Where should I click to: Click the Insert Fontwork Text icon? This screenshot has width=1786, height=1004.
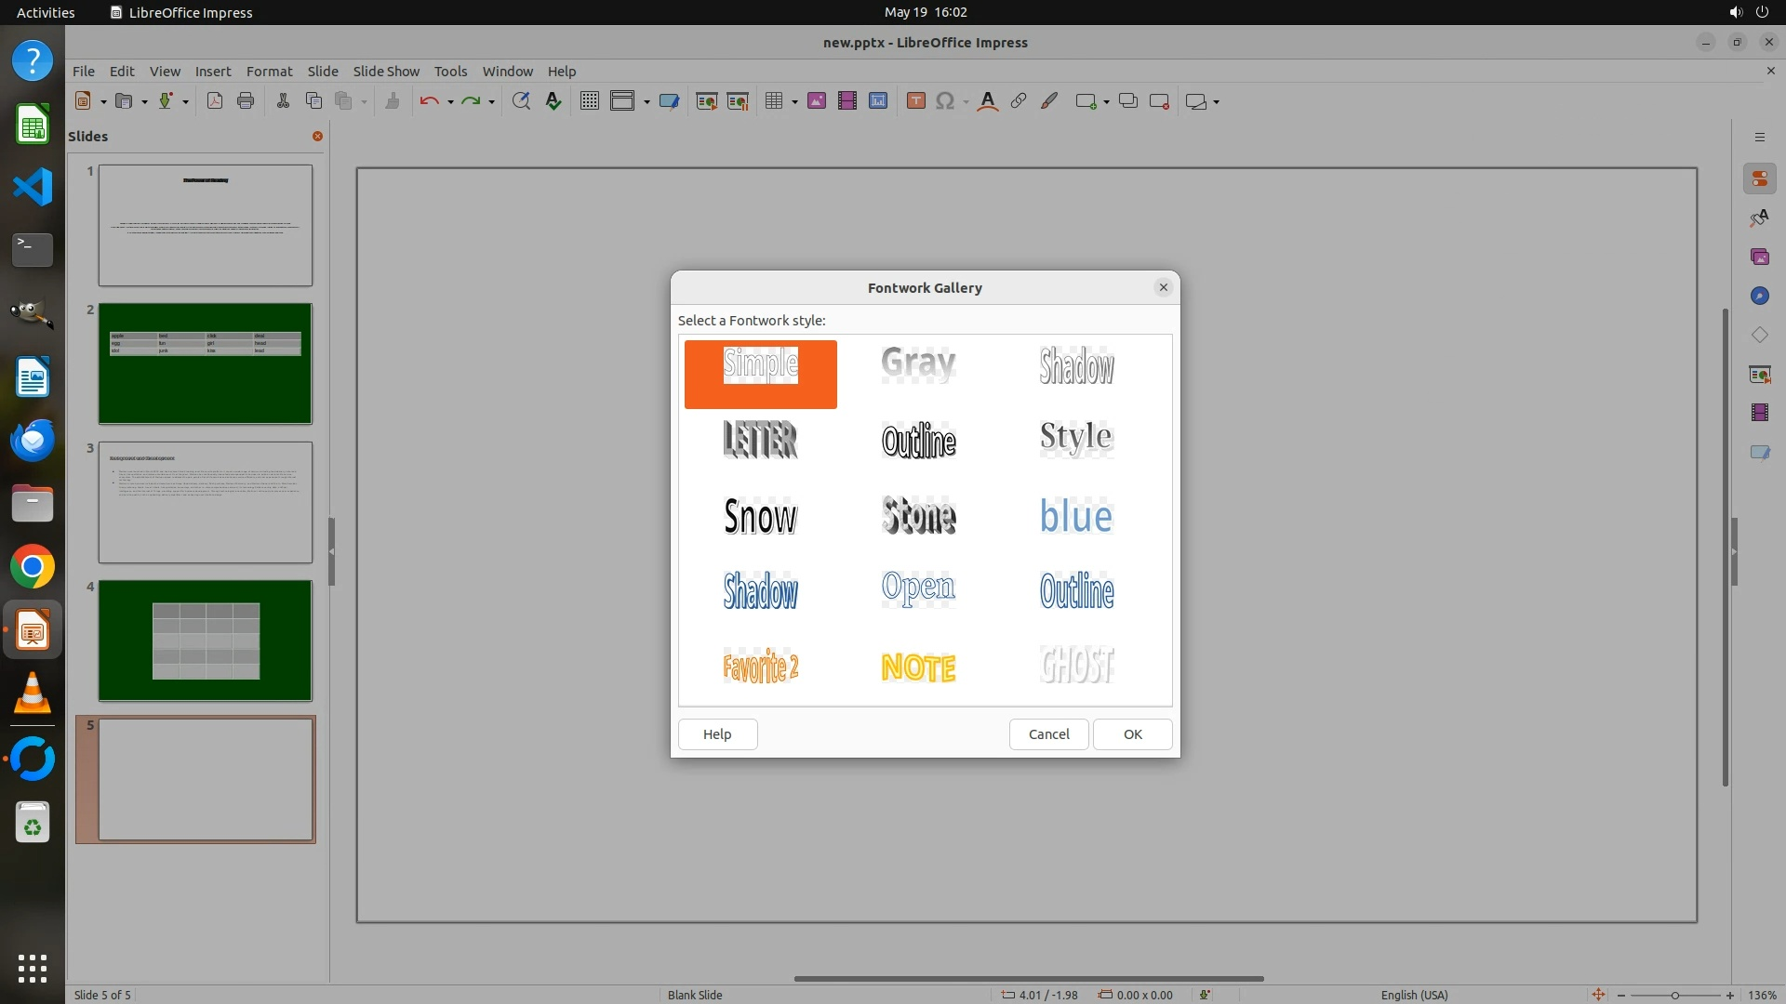pyautogui.click(x=988, y=101)
